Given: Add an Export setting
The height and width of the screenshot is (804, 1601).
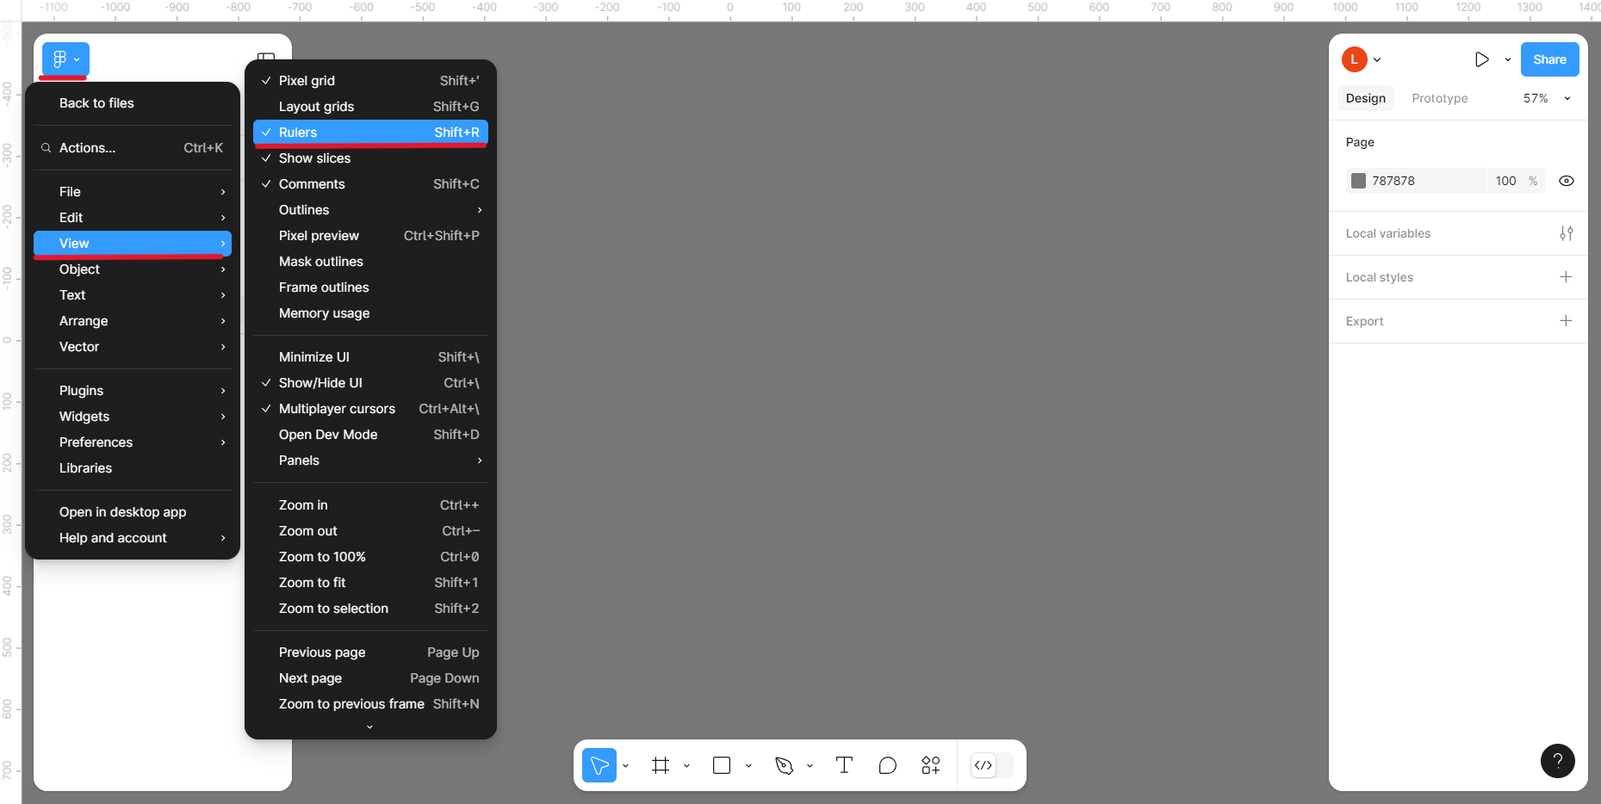Looking at the screenshot, I should [1566, 321].
